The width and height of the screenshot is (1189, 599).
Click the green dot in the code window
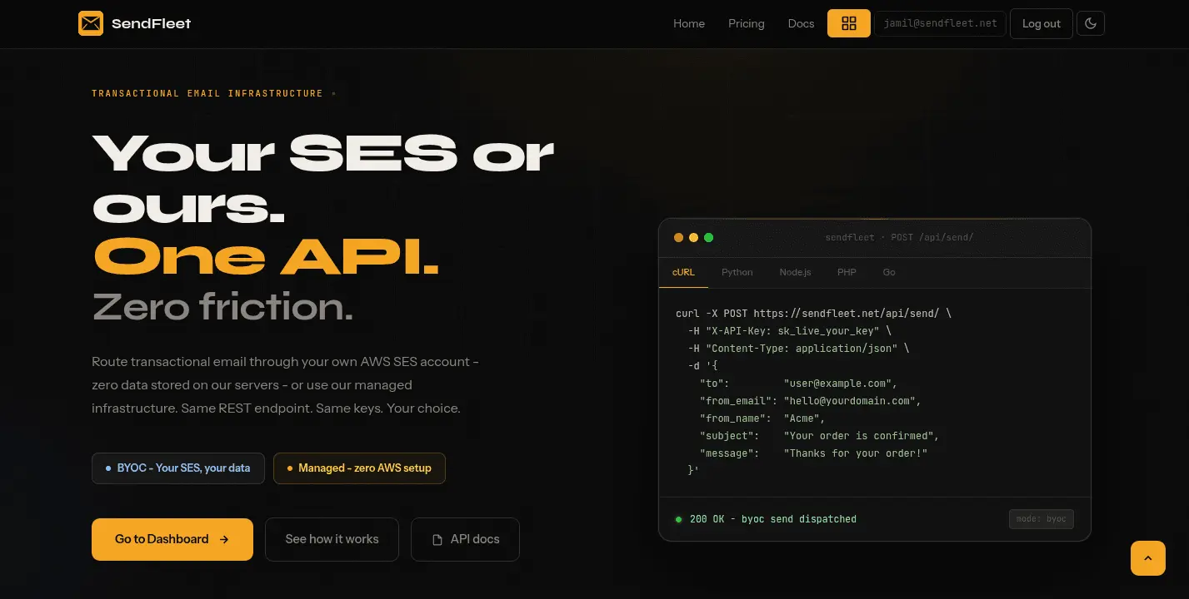709,238
